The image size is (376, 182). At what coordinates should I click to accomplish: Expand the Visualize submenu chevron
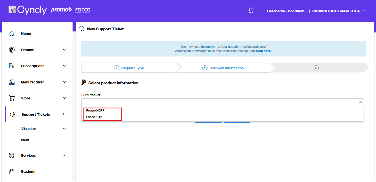64,129
